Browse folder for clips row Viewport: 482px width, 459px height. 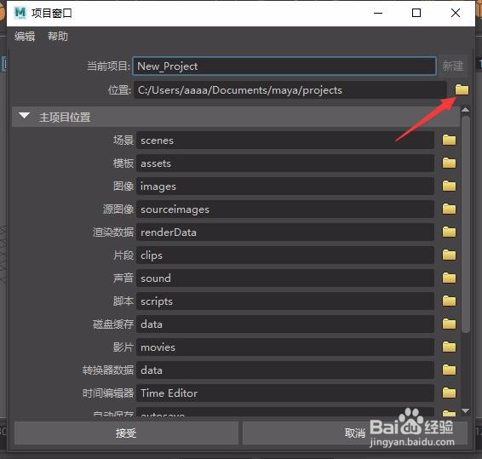(x=449, y=255)
